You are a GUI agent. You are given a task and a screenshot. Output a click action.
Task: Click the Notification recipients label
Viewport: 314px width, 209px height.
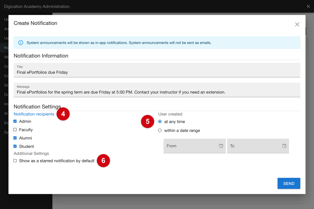coord(34,114)
